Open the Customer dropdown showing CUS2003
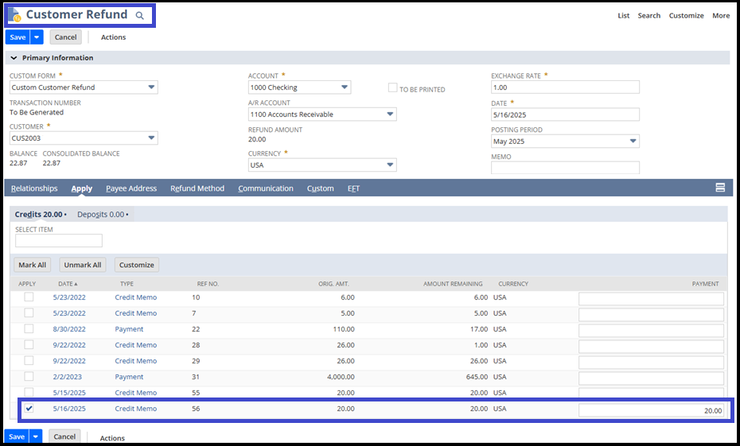The height and width of the screenshot is (446, 740). click(151, 138)
